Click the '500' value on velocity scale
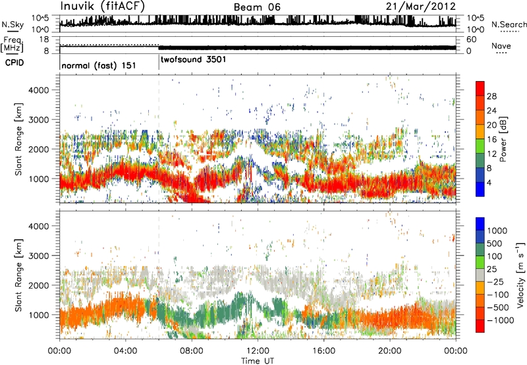Viewport: 527px width, 365px height. (496, 243)
